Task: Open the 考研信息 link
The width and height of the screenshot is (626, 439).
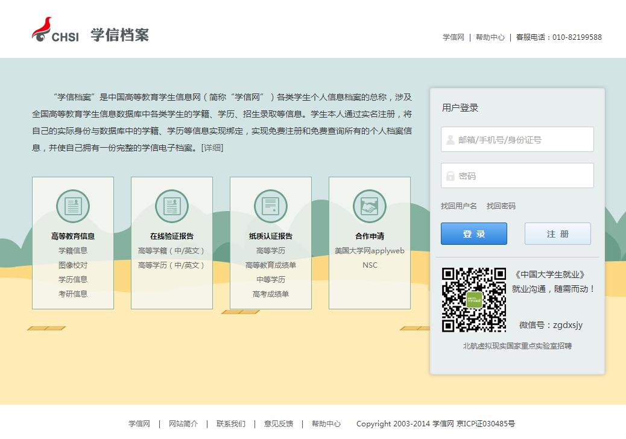Action: point(73,294)
